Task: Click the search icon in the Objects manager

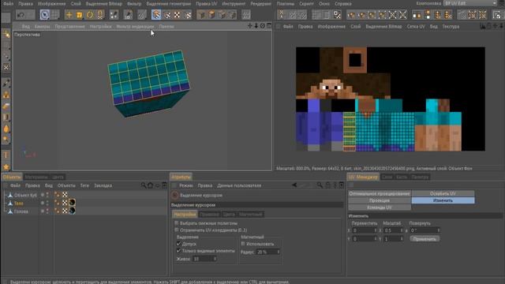Action: point(144,185)
